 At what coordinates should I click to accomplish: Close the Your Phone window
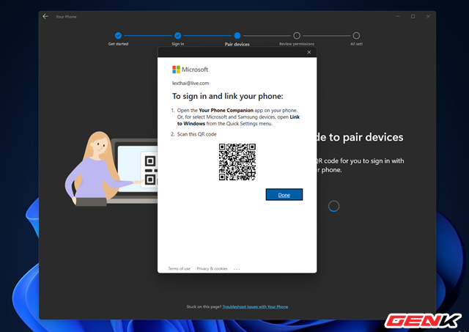click(428, 16)
